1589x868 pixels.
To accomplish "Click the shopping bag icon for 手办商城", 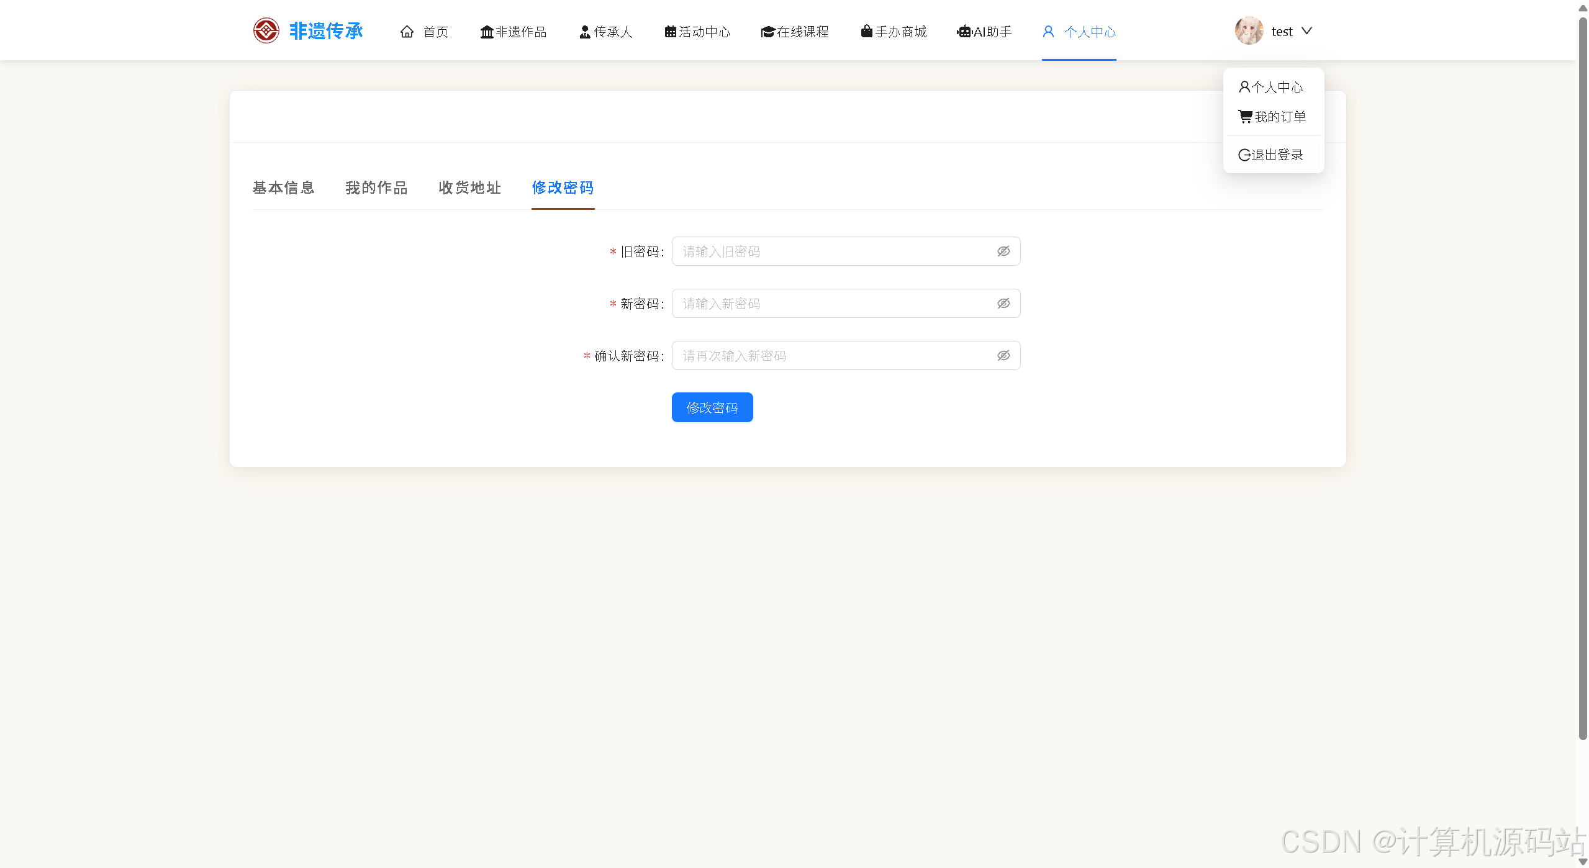I will (866, 31).
